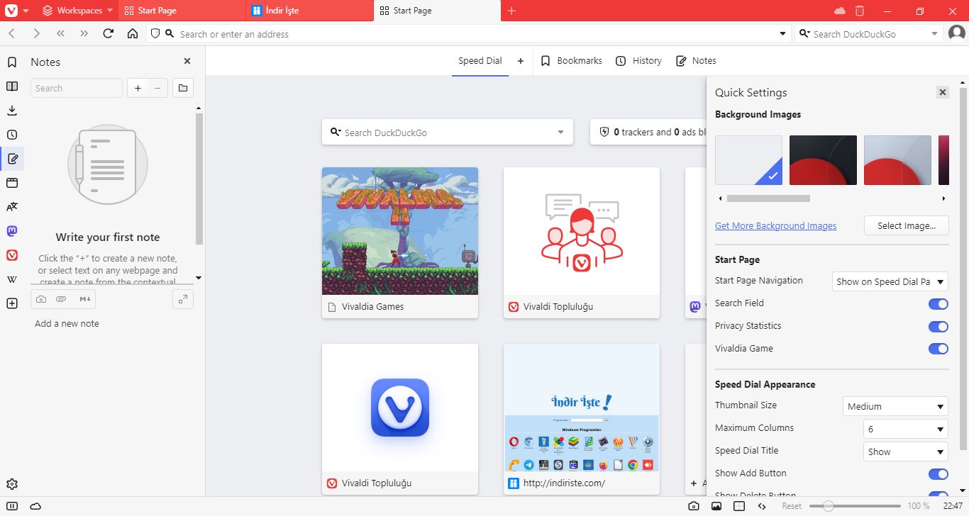969x516 pixels.
Task: Select the dark red circle background image
Action: click(x=823, y=160)
